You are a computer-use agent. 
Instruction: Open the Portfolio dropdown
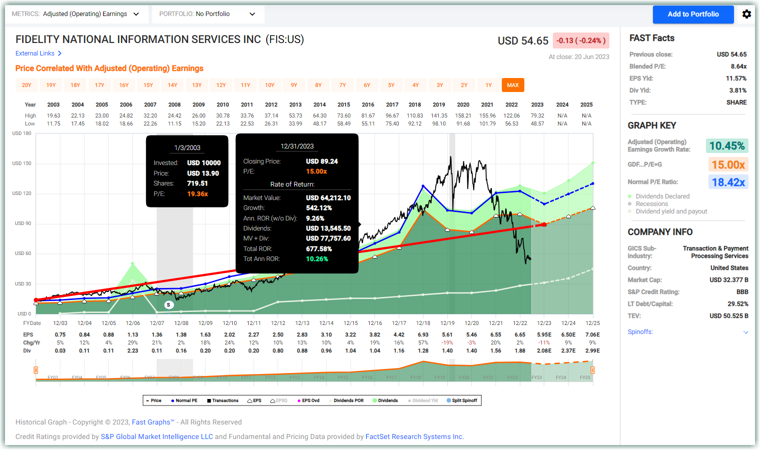pos(208,14)
